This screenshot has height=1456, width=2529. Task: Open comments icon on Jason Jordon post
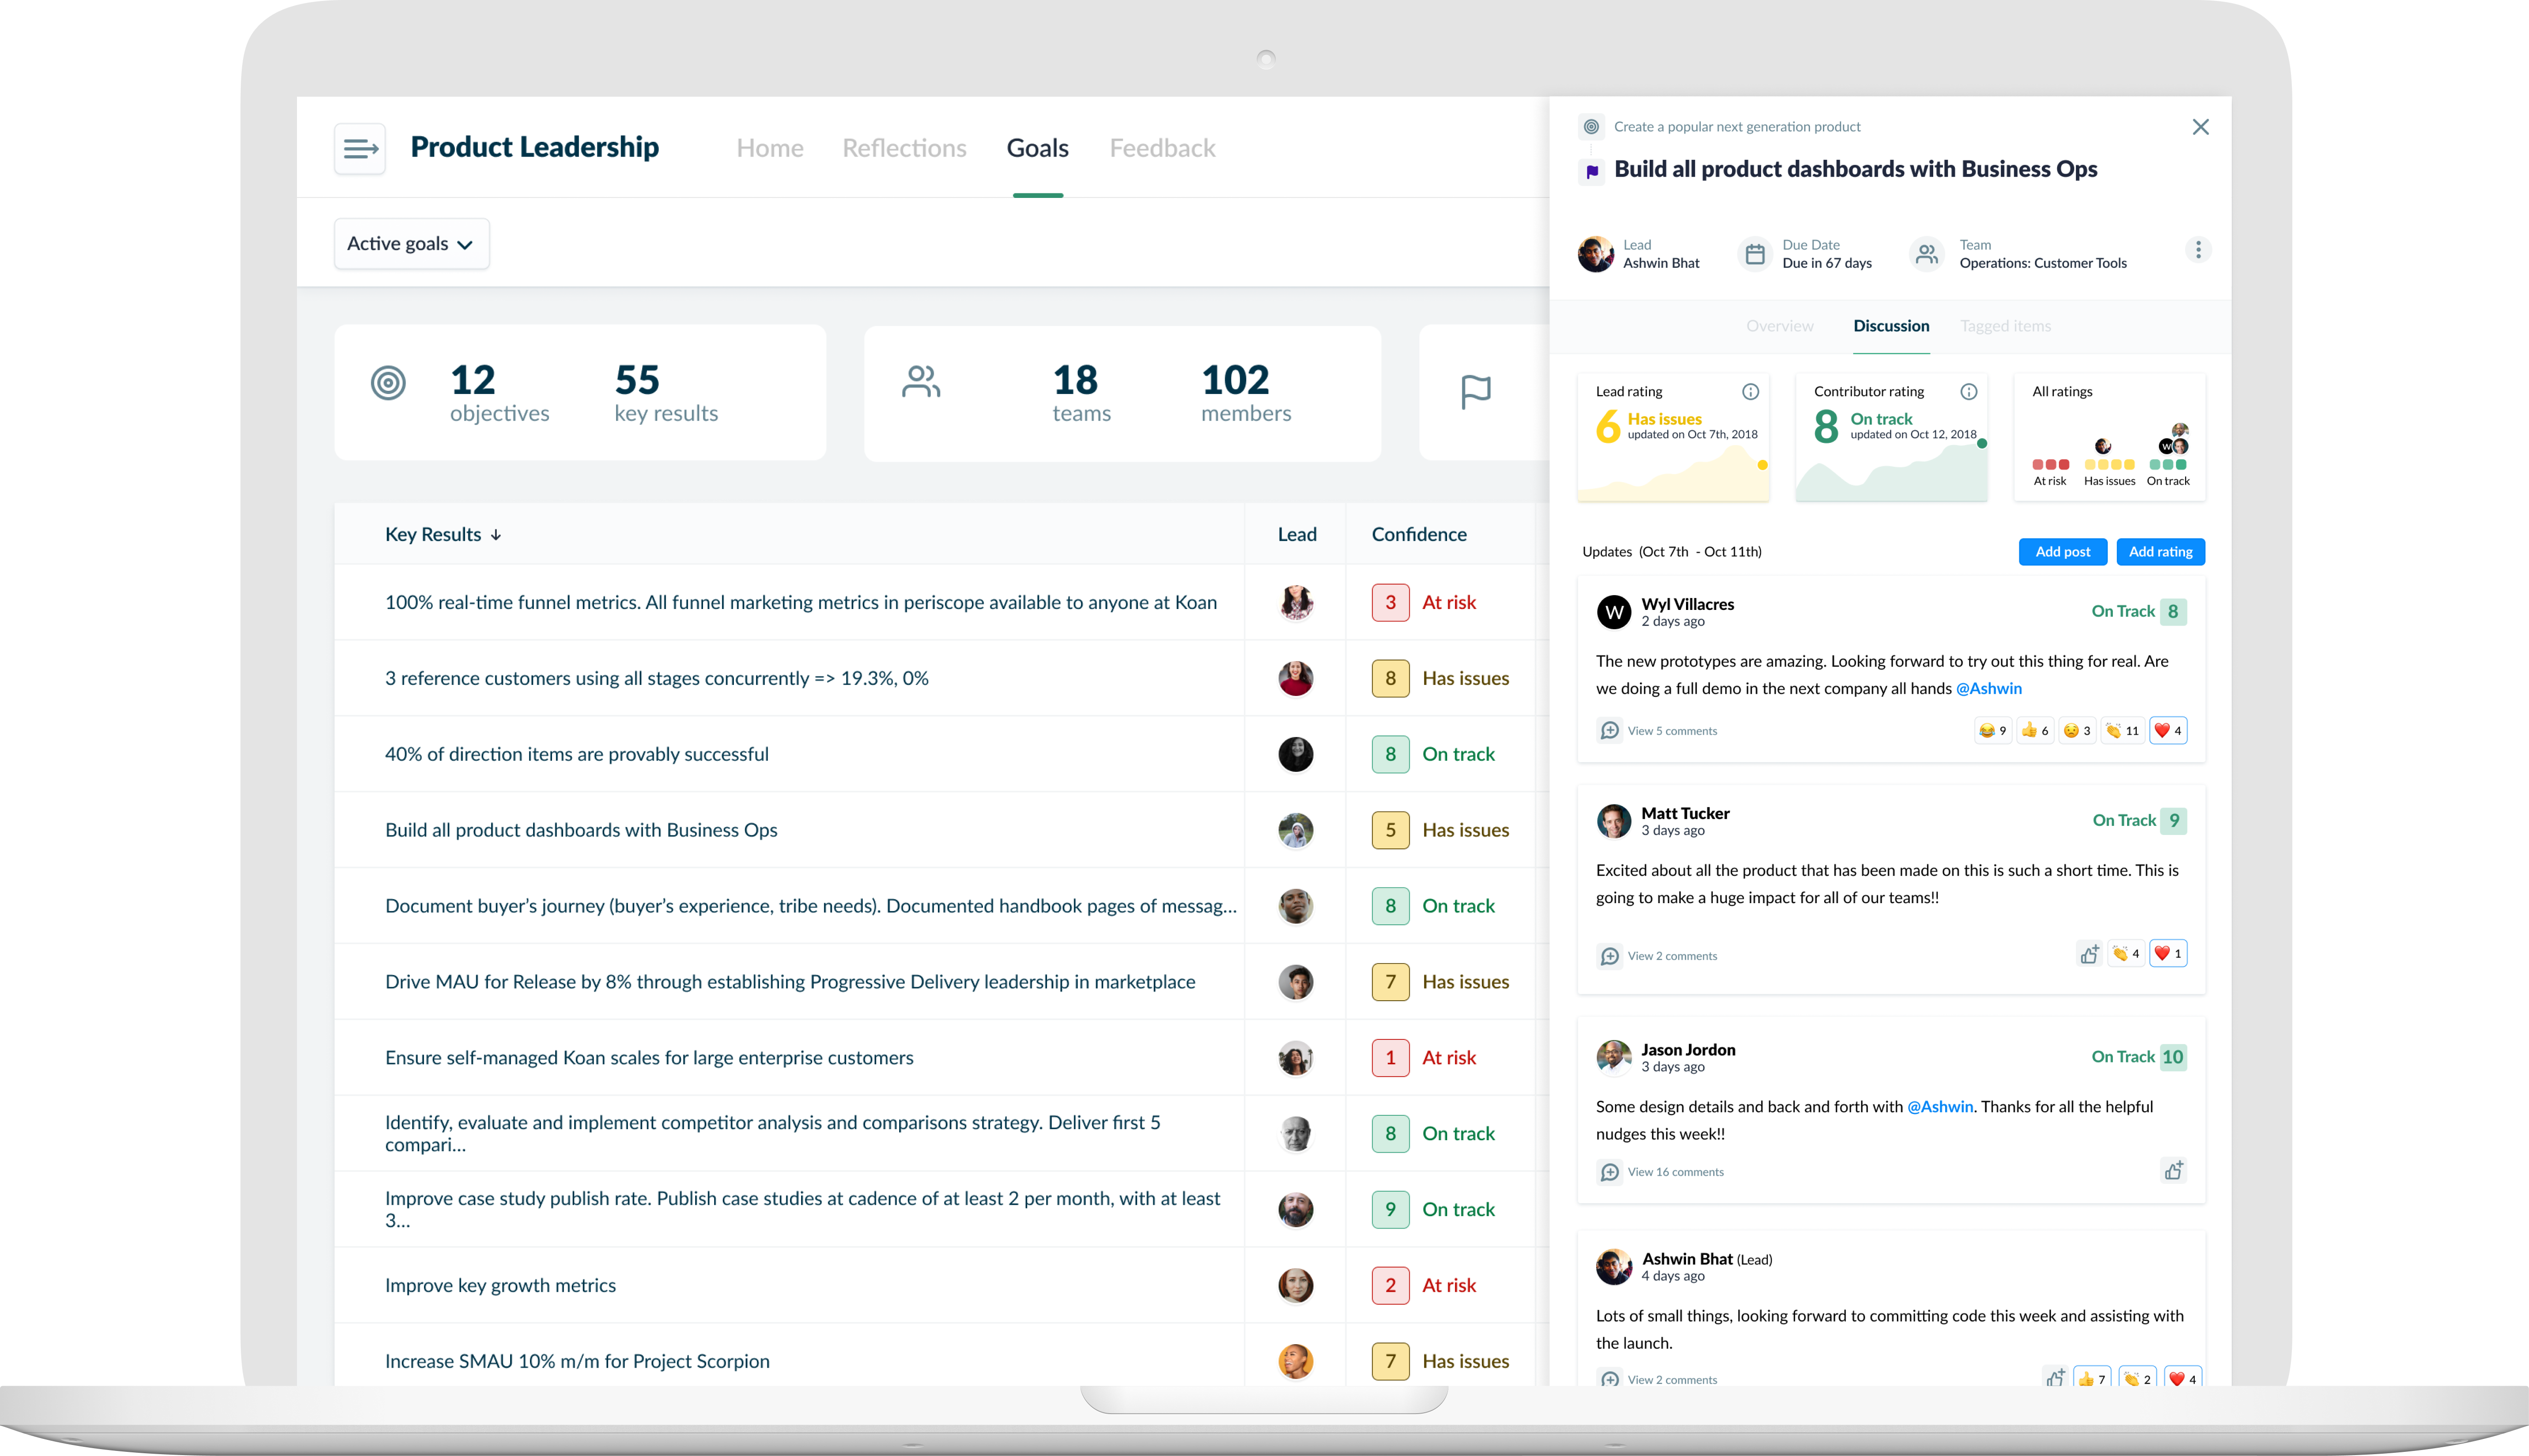(x=1610, y=1172)
